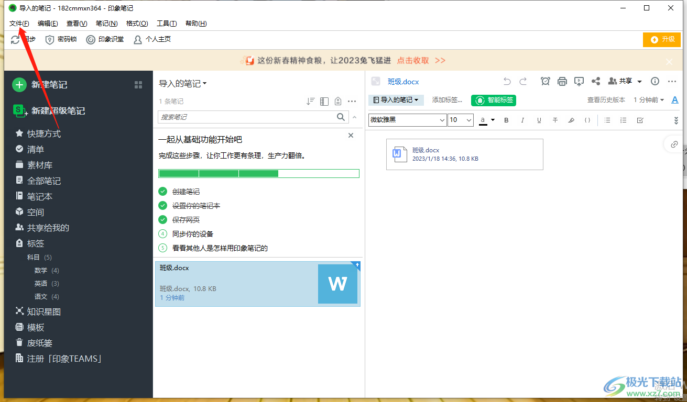Click the completed 创建笔记 checkmark

point(162,192)
